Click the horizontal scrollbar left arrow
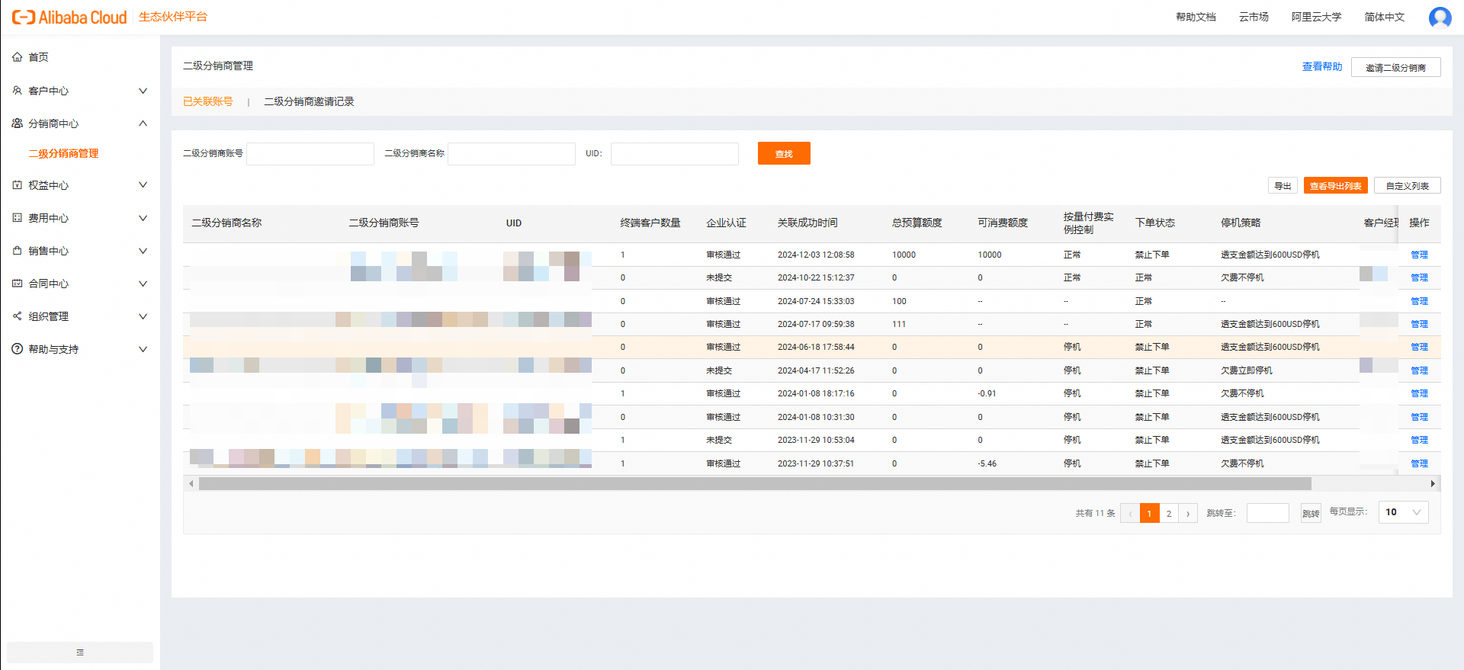The image size is (1464, 670). 191,484
